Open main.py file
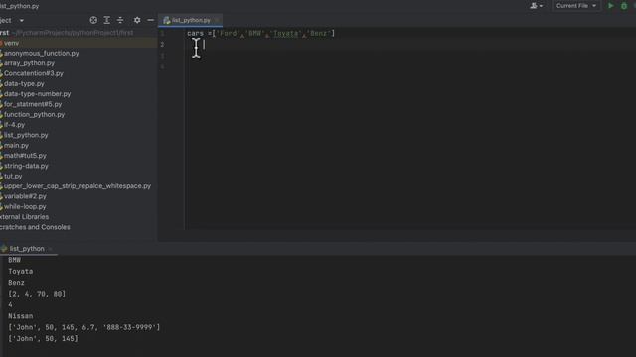 click(16, 145)
